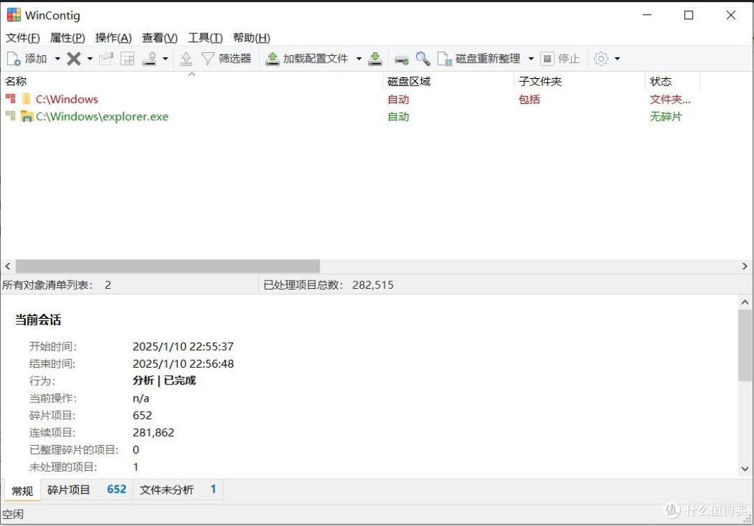Open the 查看(V) menu
Screen dimensions: 754x526
point(160,38)
